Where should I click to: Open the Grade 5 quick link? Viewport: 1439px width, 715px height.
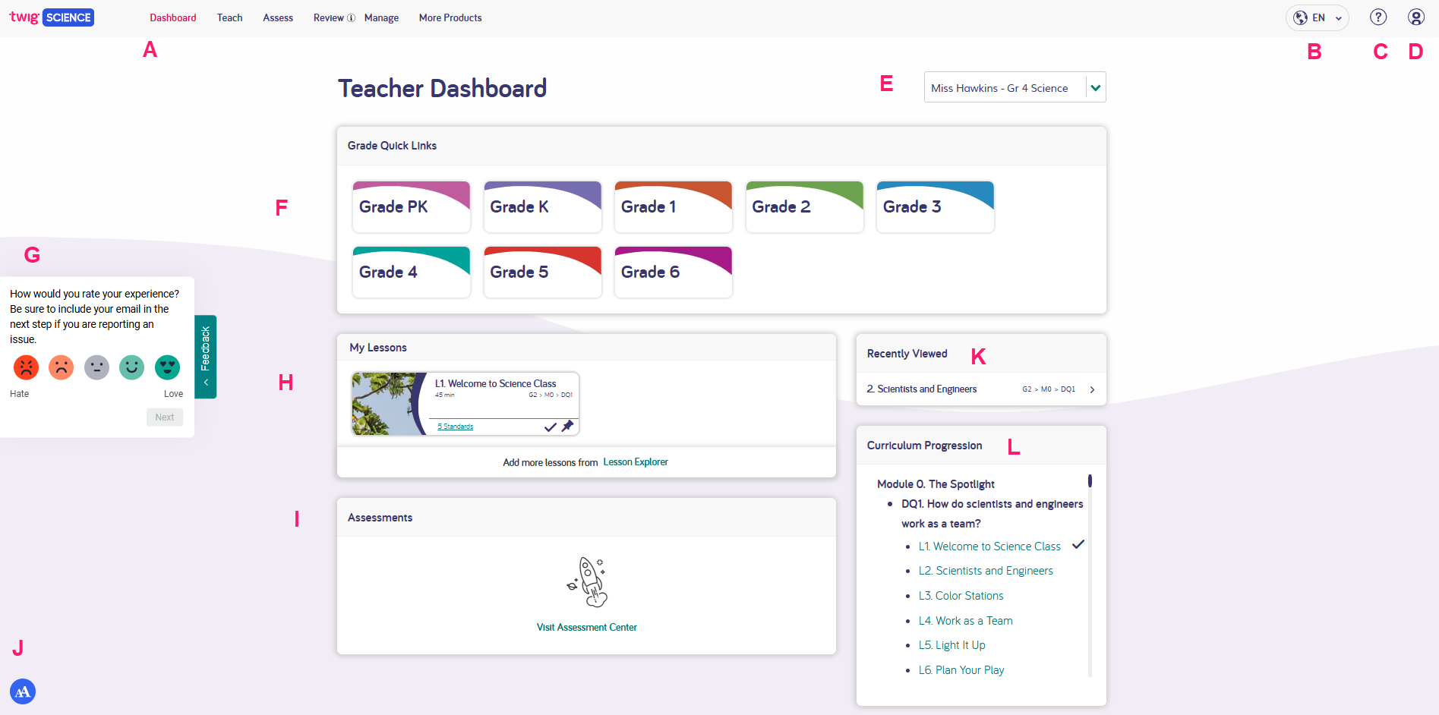coord(543,272)
